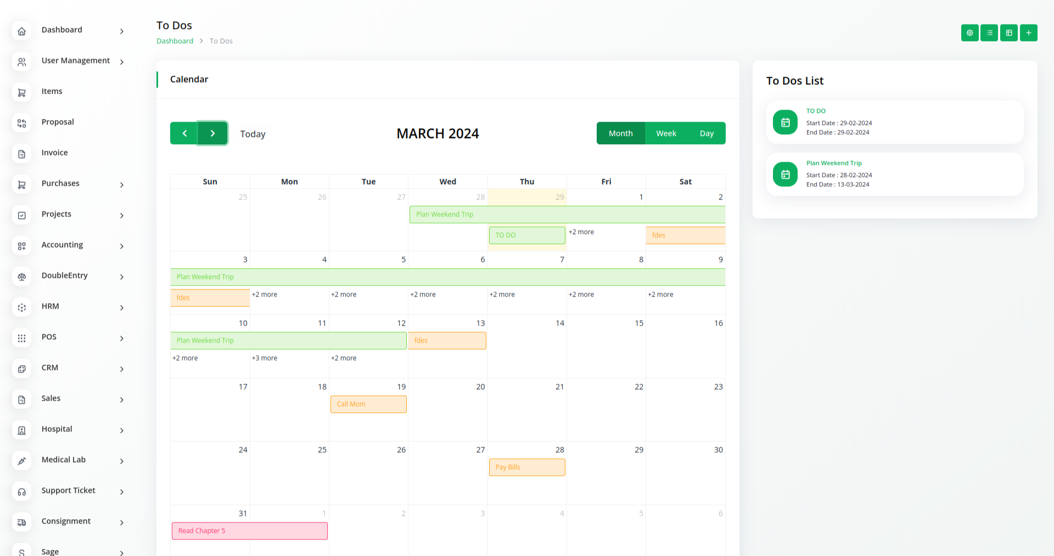Click the plus icon to add a To Do
The height and width of the screenshot is (556, 1054).
point(1029,33)
